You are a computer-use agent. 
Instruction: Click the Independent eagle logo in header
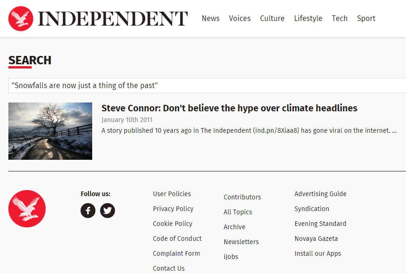point(20,19)
